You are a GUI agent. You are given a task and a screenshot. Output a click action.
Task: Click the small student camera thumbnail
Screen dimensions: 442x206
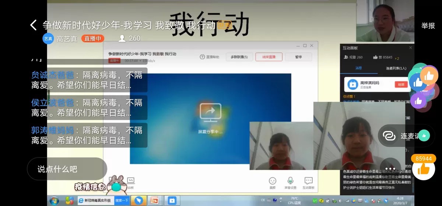pos(281,146)
